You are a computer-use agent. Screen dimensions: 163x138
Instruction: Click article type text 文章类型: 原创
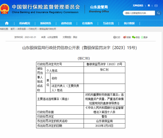[70, 37]
